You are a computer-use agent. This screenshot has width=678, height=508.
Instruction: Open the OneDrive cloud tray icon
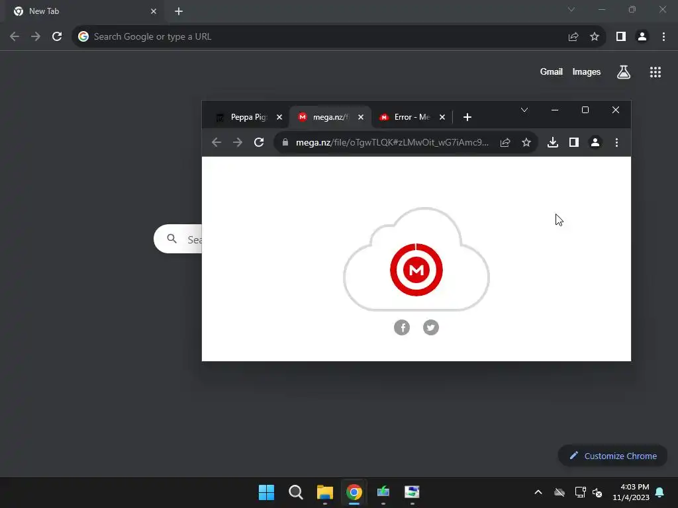pyautogui.click(x=559, y=492)
